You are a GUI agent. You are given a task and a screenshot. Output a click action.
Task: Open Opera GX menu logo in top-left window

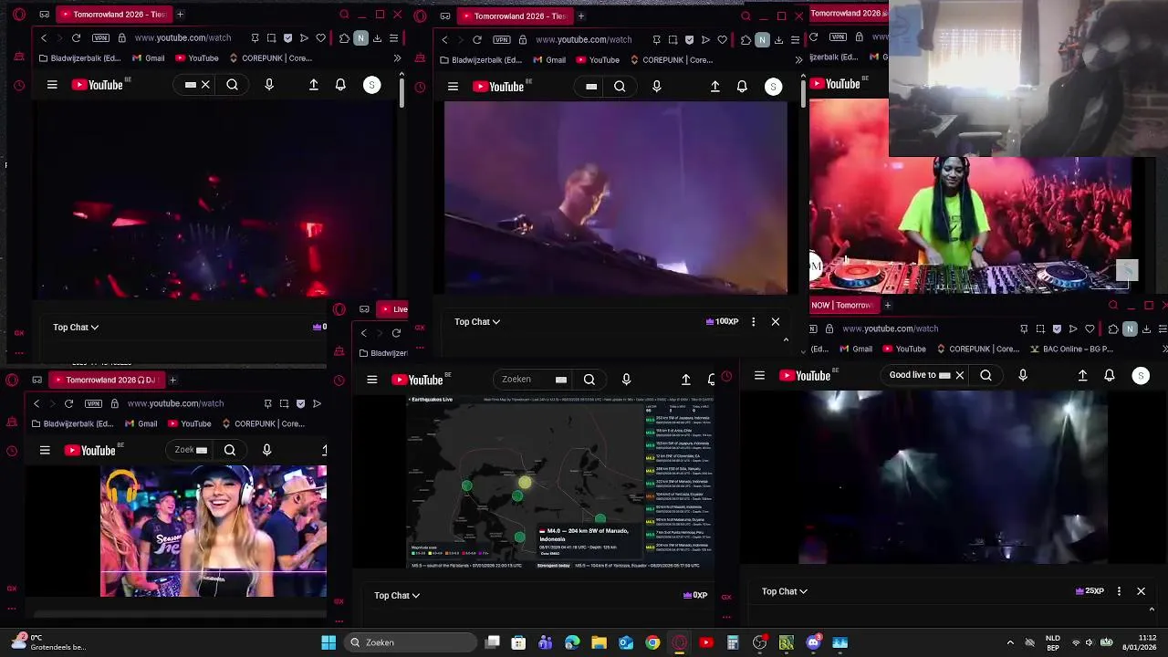tap(19, 15)
